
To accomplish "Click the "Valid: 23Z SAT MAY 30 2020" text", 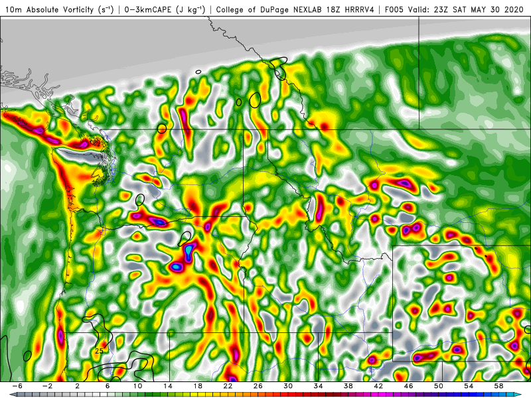I will (466, 9).
